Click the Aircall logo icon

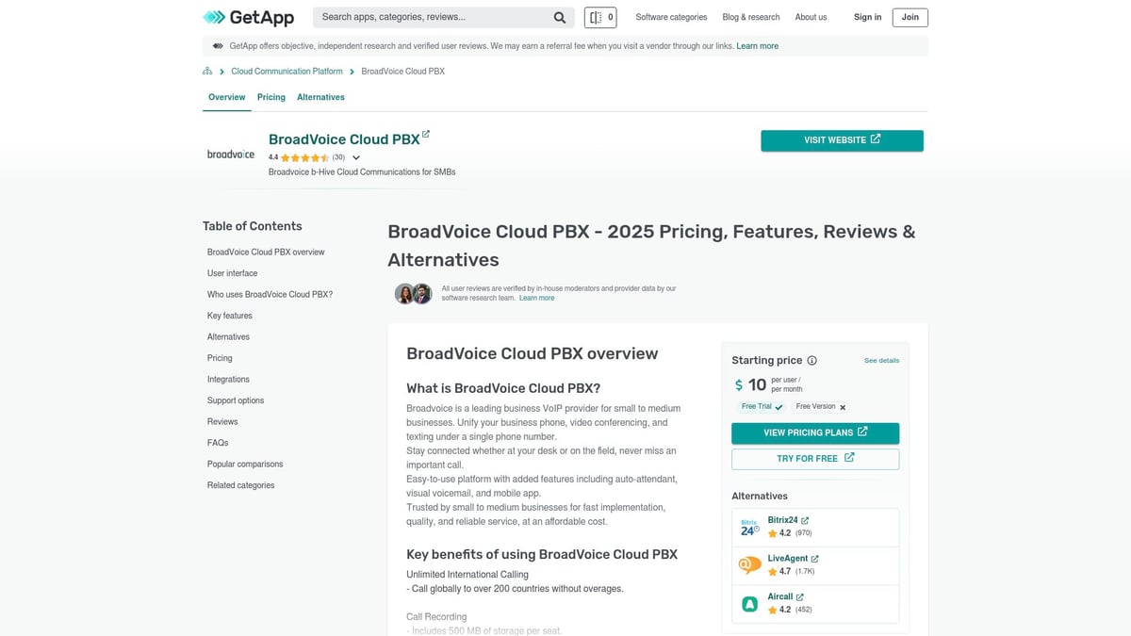click(749, 604)
